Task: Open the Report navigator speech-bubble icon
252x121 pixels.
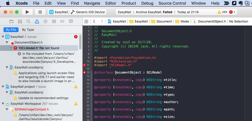Action: click(x=71, y=21)
